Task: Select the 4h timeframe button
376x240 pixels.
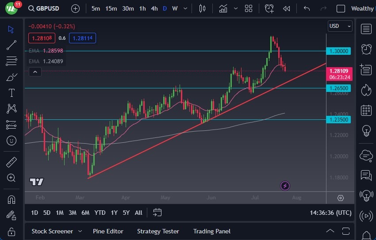Action: pyautogui.click(x=154, y=8)
